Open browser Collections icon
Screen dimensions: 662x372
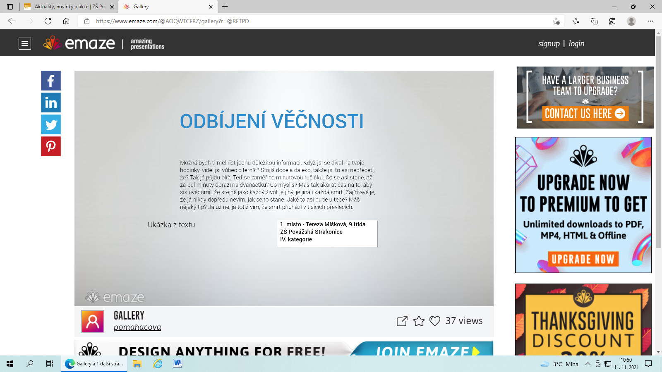click(594, 21)
